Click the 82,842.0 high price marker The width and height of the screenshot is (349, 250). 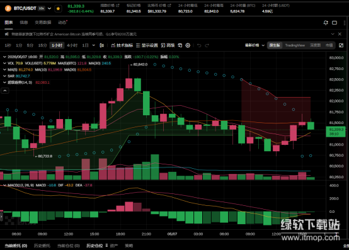click(x=140, y=64)
